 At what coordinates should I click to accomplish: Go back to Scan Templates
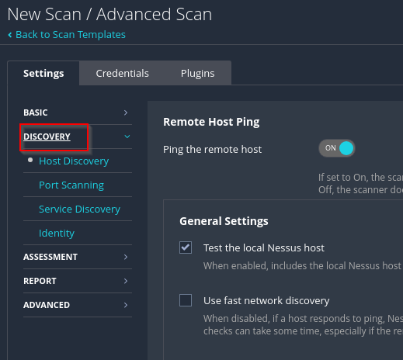pos(71,35)
